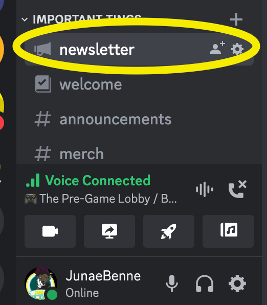Open JunaeBenne profile avatar

[41, 284]
